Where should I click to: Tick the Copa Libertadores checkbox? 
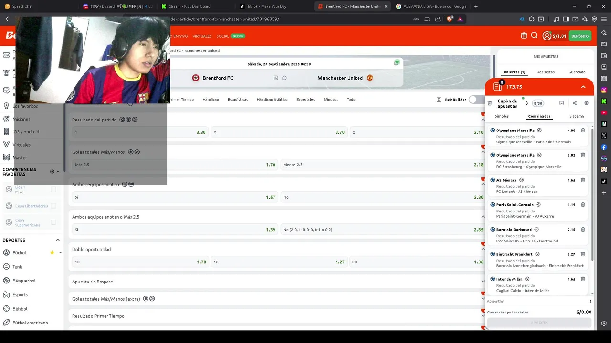coord(53,206)
